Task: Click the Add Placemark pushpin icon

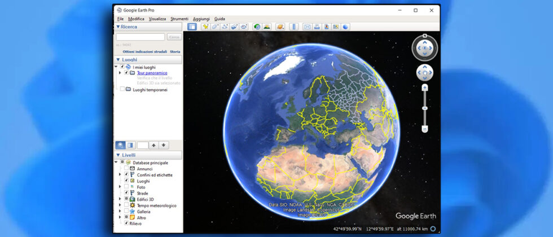Action: [205, 27]
